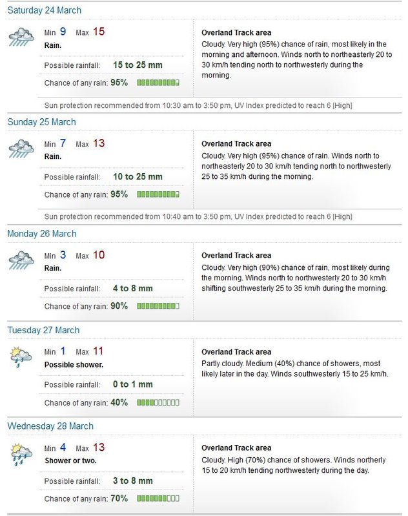Open the Wednesday 28 March heading
The height and width of the screenshot is (516, 408).
[50, 426]
